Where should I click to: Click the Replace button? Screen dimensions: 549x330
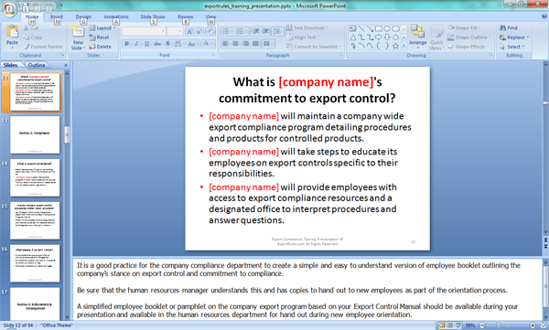[x=514, y=37]
